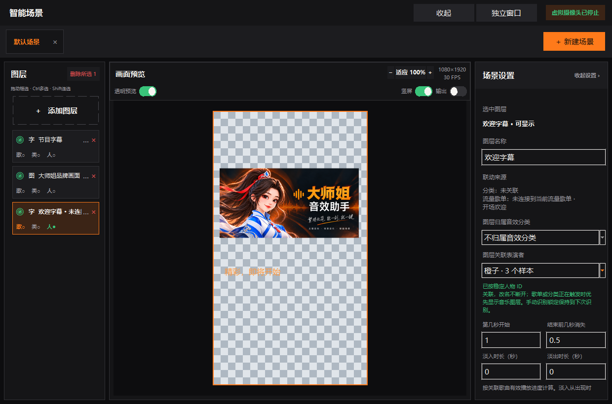Click 删除所选 1 to delete selected layer

coord(83,74)
